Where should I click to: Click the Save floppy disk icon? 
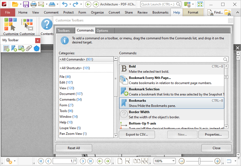[x=26, y=4]
